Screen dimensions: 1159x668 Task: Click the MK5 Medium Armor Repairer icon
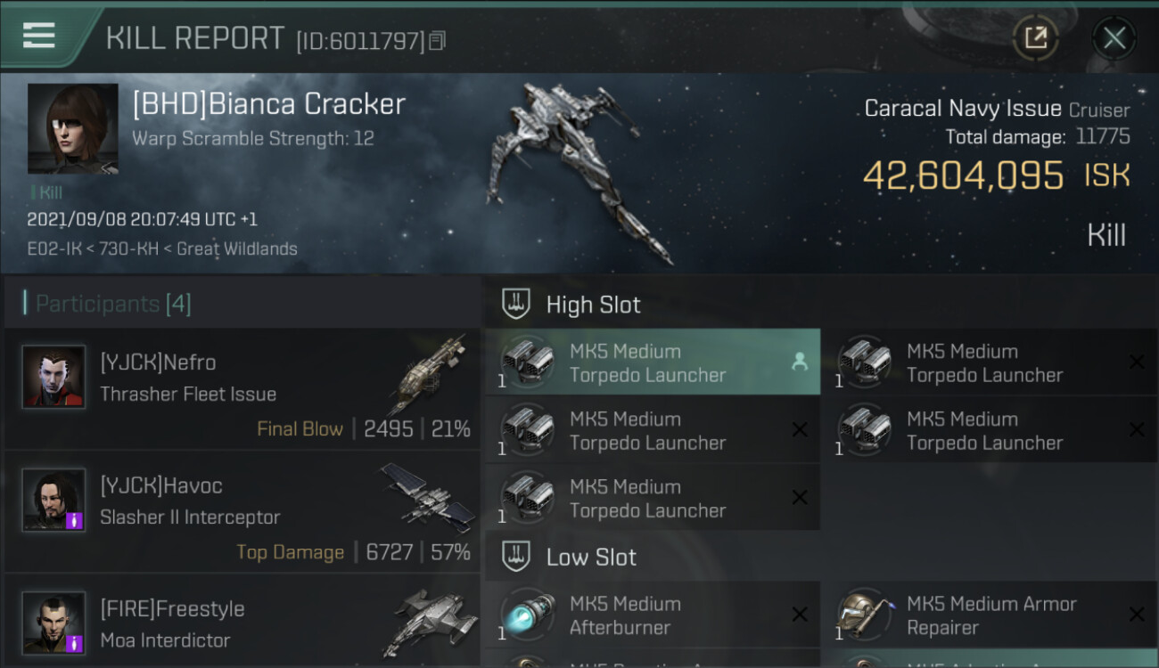[x=865, y=615]
